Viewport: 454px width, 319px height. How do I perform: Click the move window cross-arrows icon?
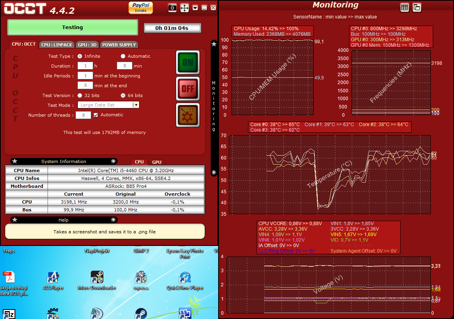tap(184, 8)
